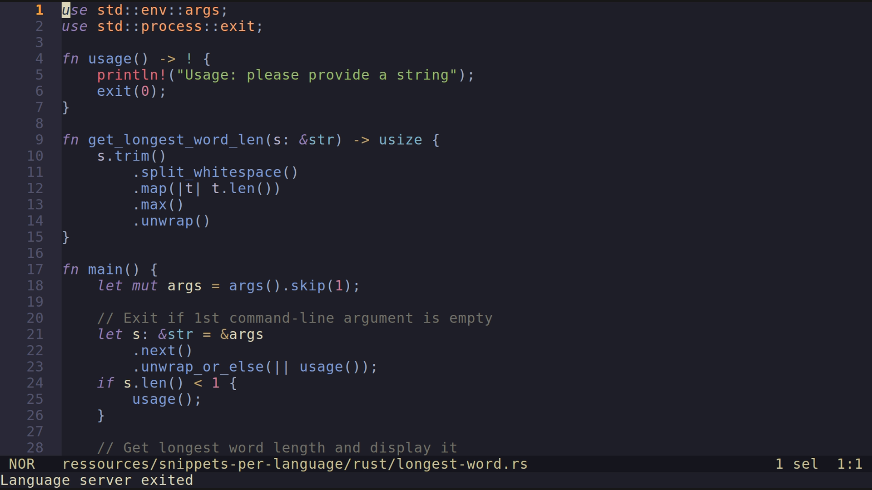This screenshot has width=872, height=490.
Task: Click the 'mut' keyword on line 18
Action: 144,286
